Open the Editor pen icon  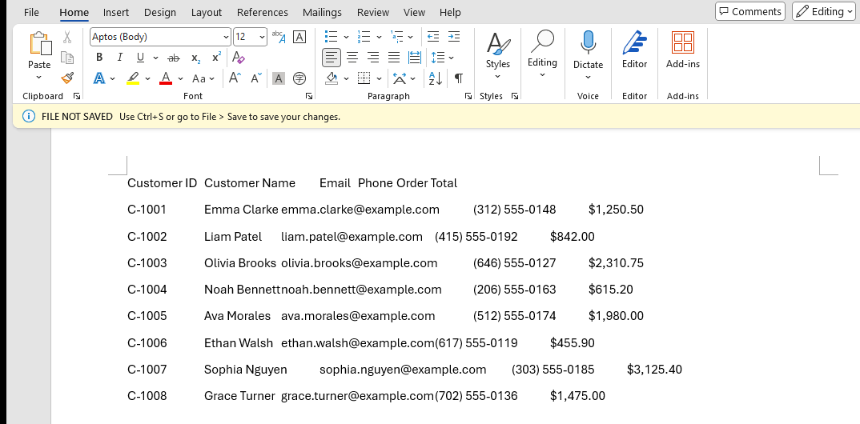pos(634,42)
